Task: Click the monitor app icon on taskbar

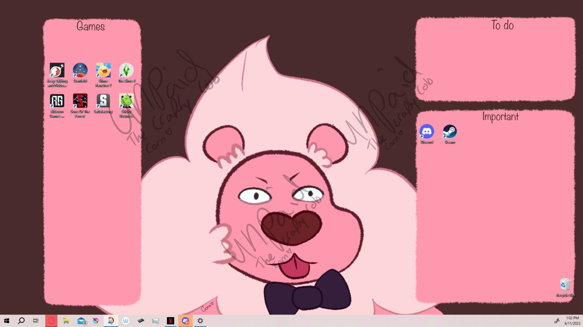Action: pos(155,321)
